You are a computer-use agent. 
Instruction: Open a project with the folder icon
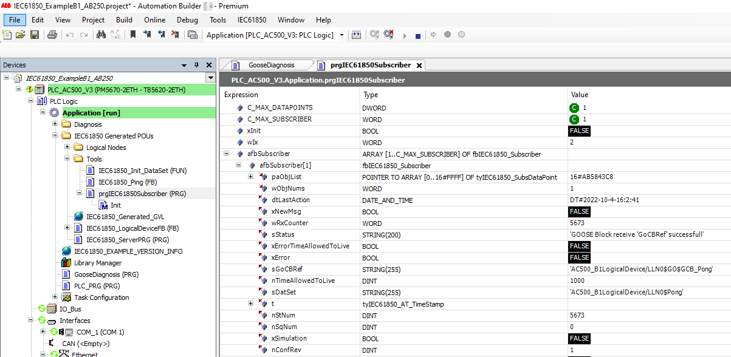point(21,35)
